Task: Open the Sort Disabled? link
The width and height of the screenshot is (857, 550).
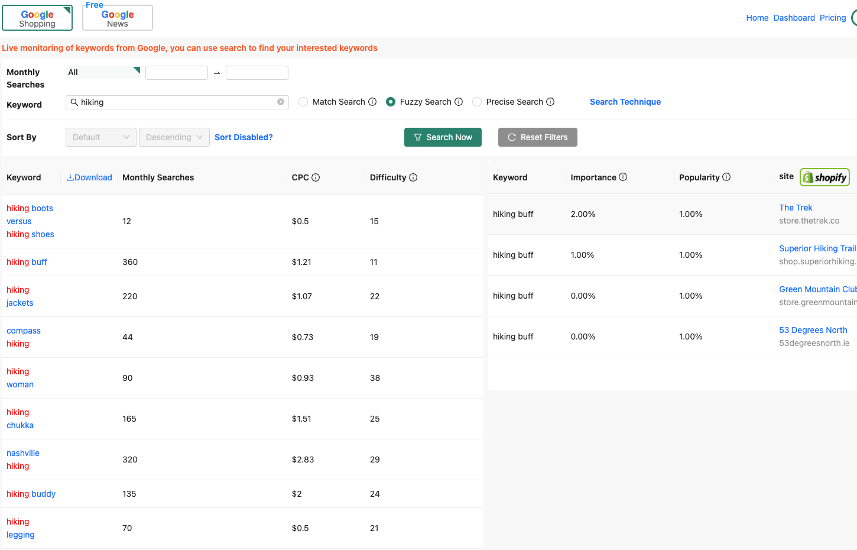Action: point(244,137)
